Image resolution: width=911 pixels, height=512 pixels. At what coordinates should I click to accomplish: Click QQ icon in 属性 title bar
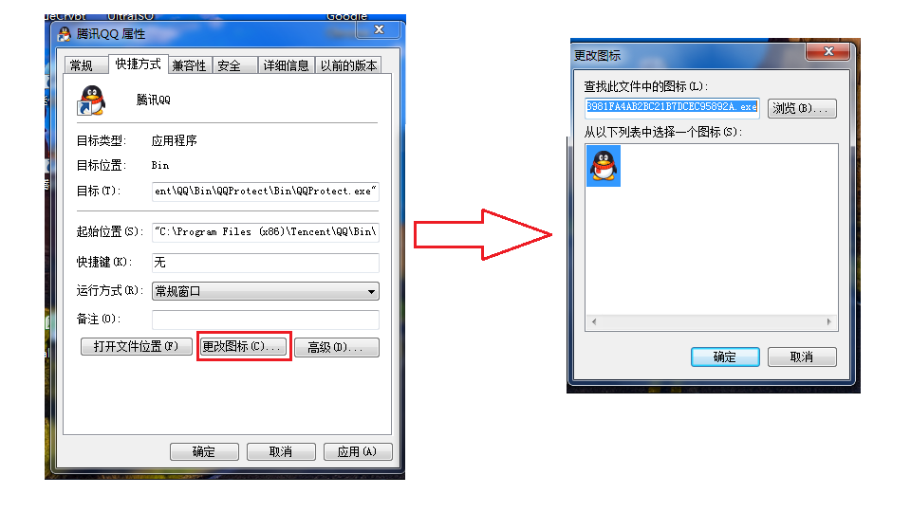[64, 34]
